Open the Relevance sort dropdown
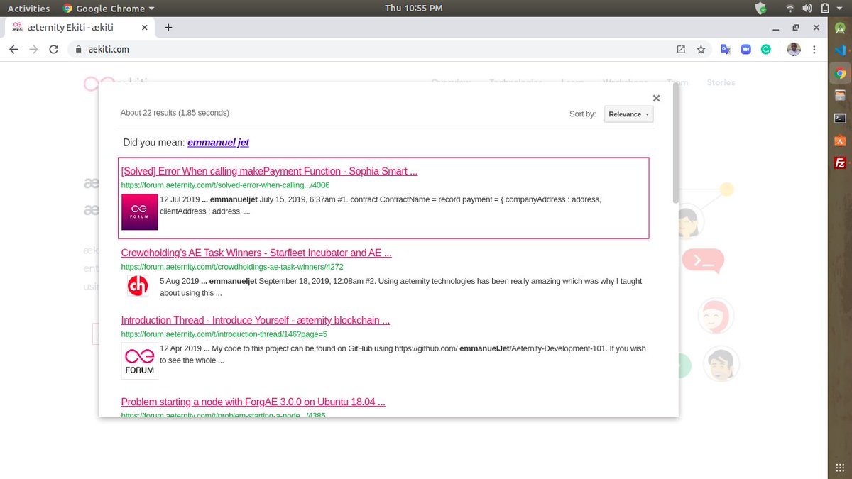Viewport: 852px width, 479px height. pos(629,114)
